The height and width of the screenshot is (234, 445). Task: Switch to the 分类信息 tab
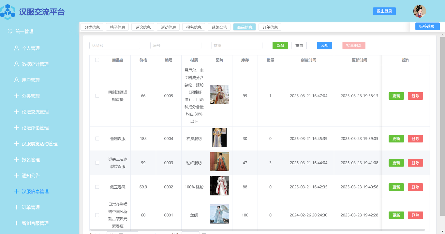[x=92, y=27]
